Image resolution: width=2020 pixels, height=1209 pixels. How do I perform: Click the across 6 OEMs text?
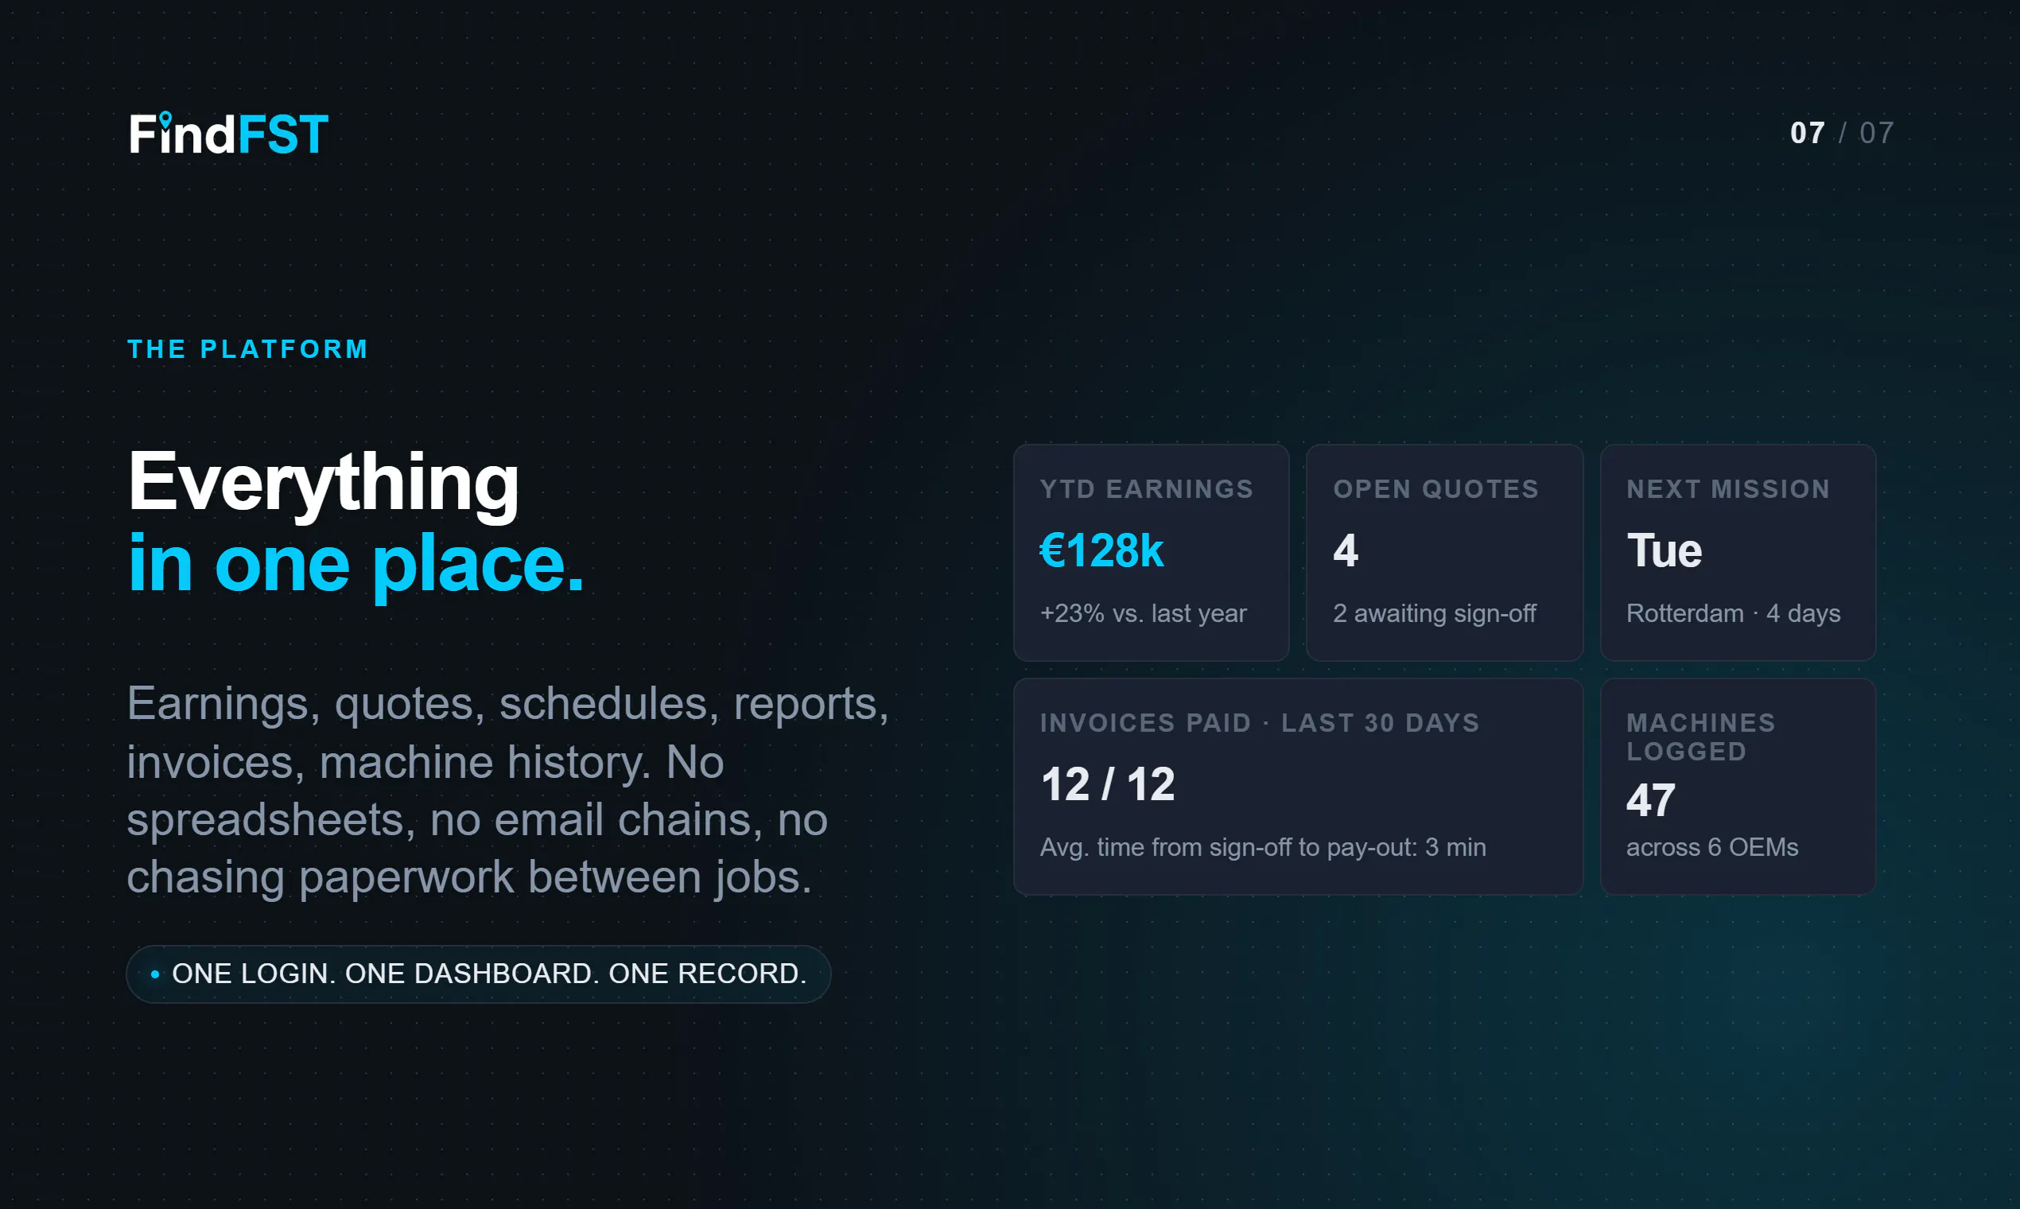point(1712,847)
